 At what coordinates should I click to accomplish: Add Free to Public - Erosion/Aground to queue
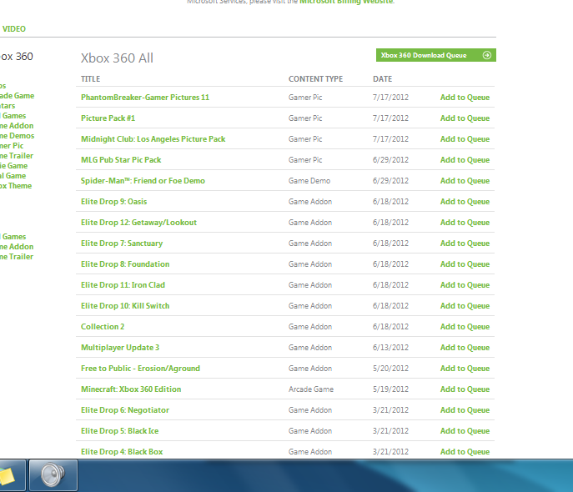pos(465,368)
